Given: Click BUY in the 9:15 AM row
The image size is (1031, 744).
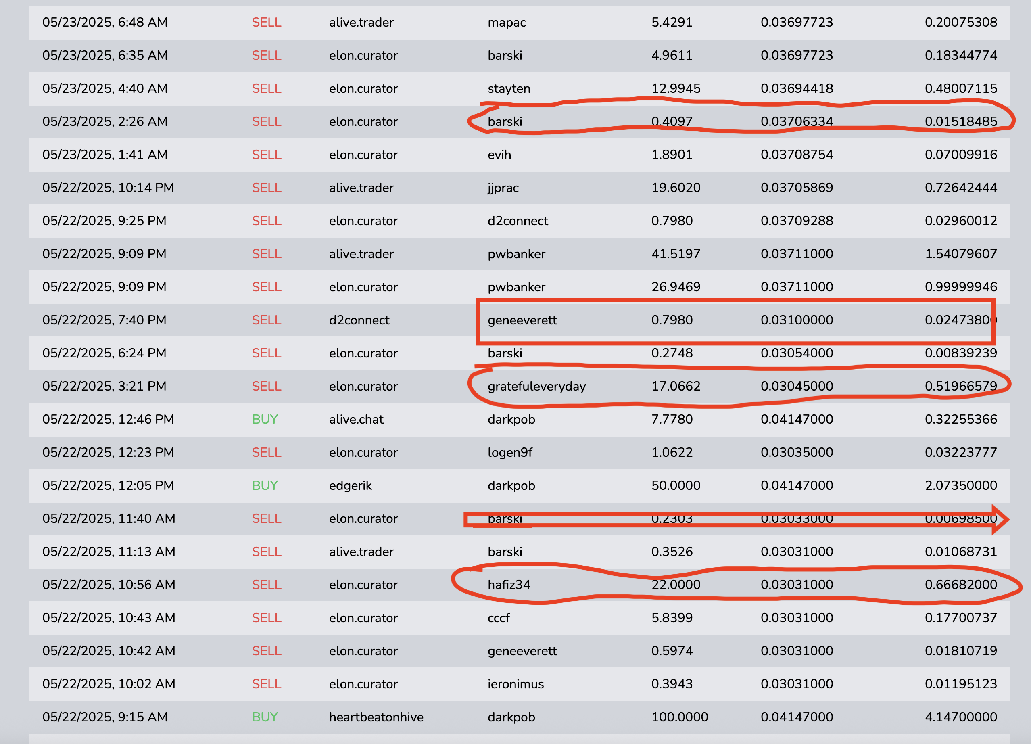Looking at the screenshot, I should coord(265,717).
